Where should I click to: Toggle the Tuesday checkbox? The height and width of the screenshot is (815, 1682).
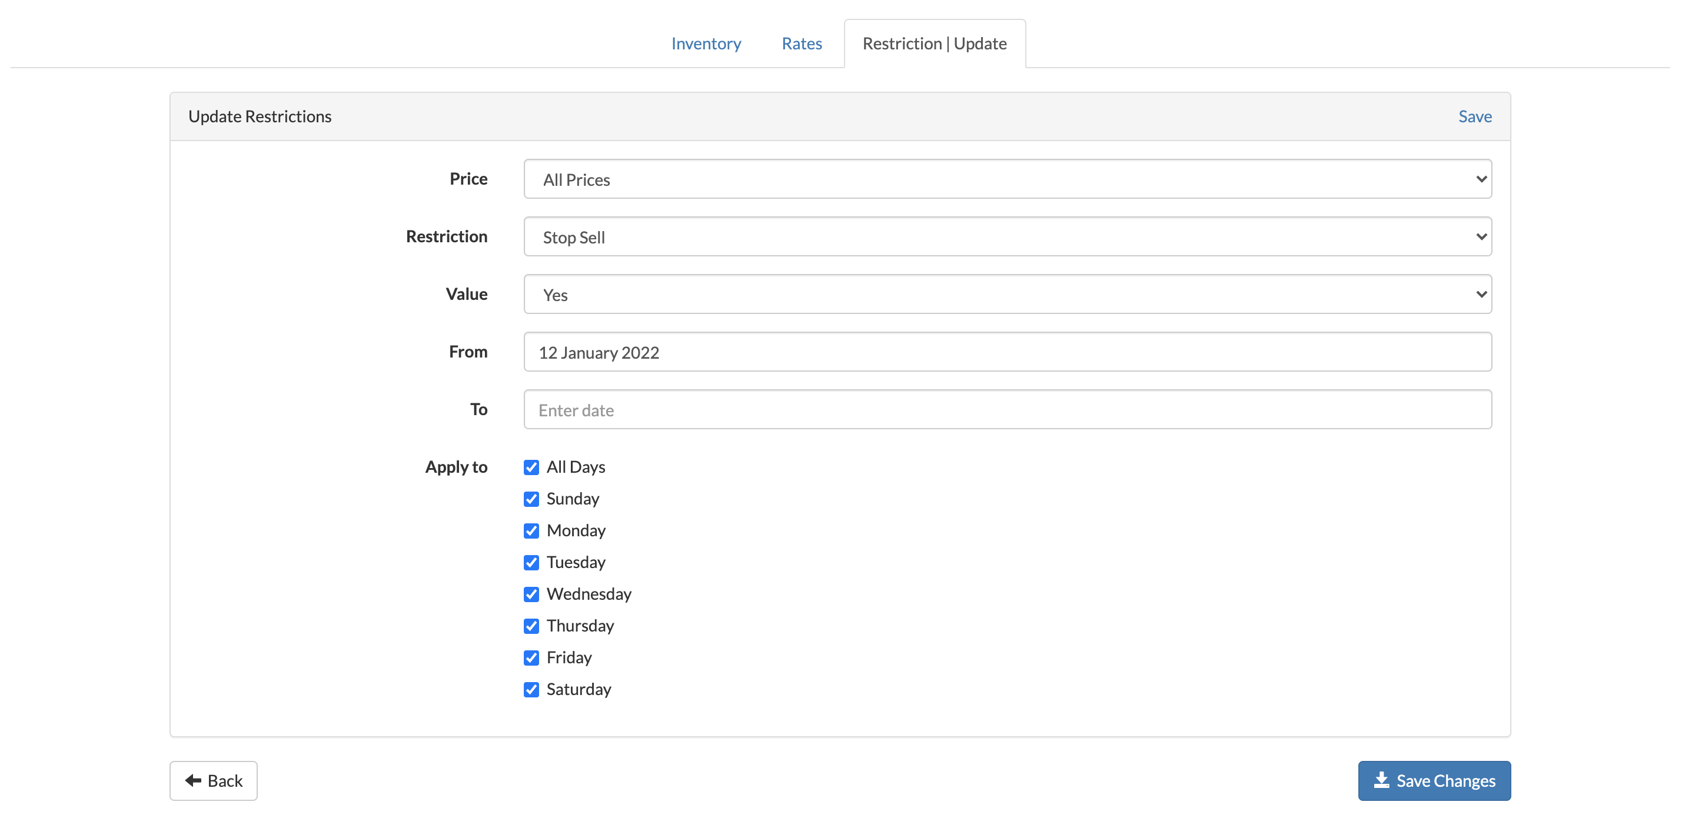[x=531, y=563]
